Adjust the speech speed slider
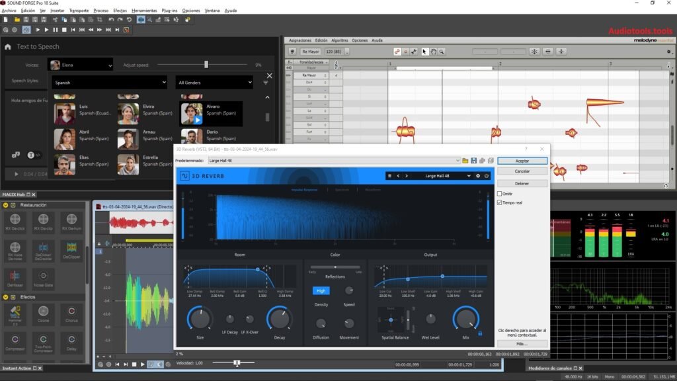This screenshot has width=677, height=381. click(x=206, y=64)
